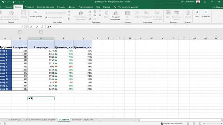Click the Insert Function fx icon
Screen dimensions: 223x125
coord(42,27)
